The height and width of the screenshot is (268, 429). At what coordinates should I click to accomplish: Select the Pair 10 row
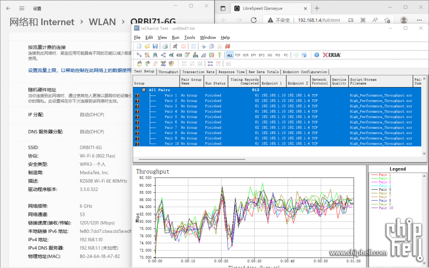tap(277, 144)
